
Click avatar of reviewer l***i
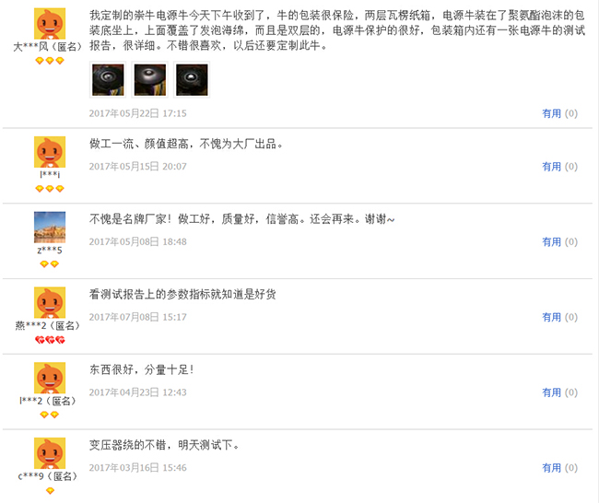tap(50, 152)
